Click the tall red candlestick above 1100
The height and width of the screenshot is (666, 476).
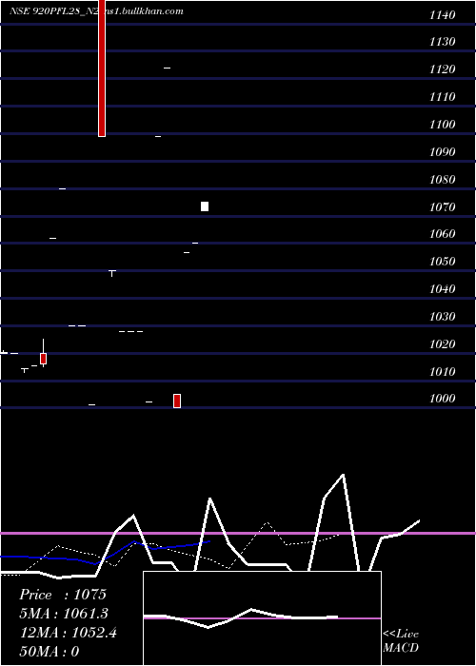(x=102, y=68)
